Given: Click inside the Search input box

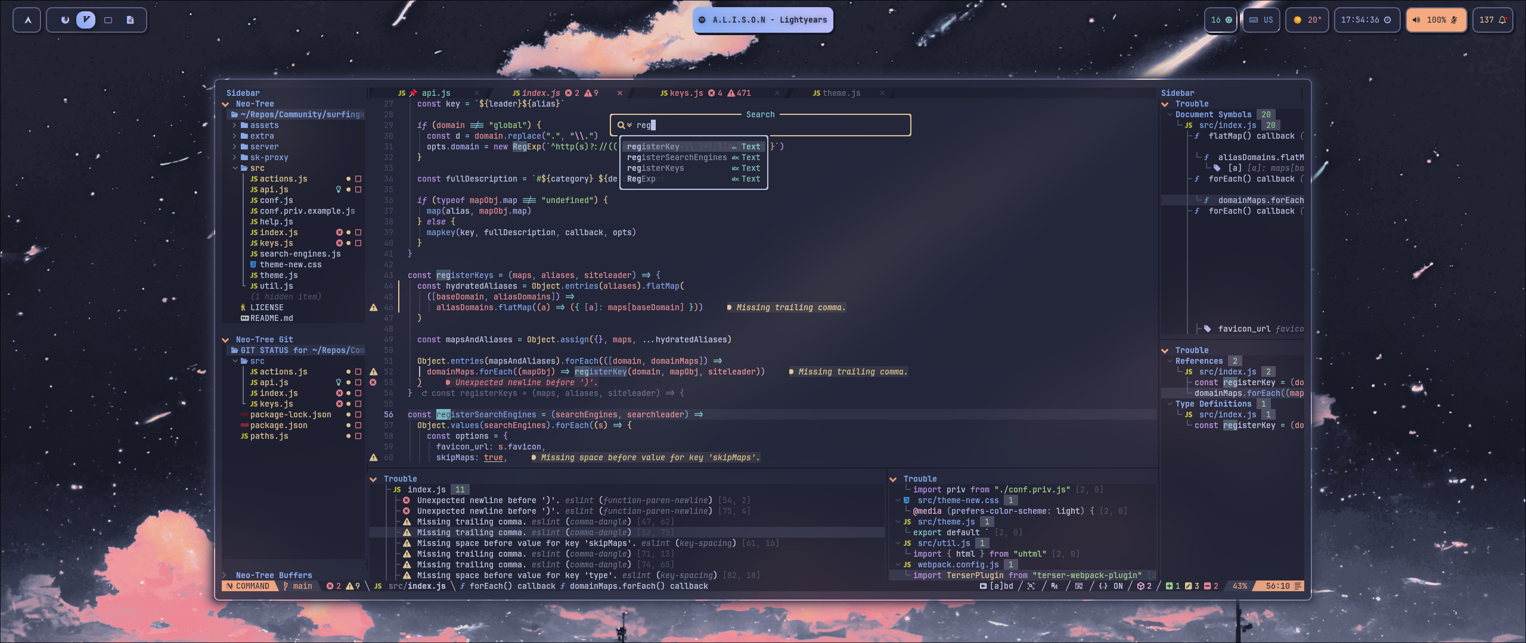Looking at the screenshot, I should click(x=760, y=125).
